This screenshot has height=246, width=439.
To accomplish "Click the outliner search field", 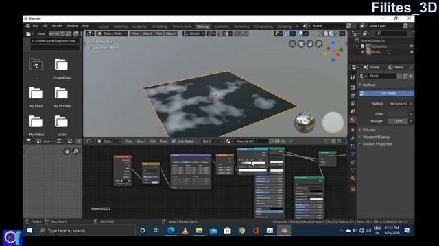I will pyautogui.click(x=391, y=33).
